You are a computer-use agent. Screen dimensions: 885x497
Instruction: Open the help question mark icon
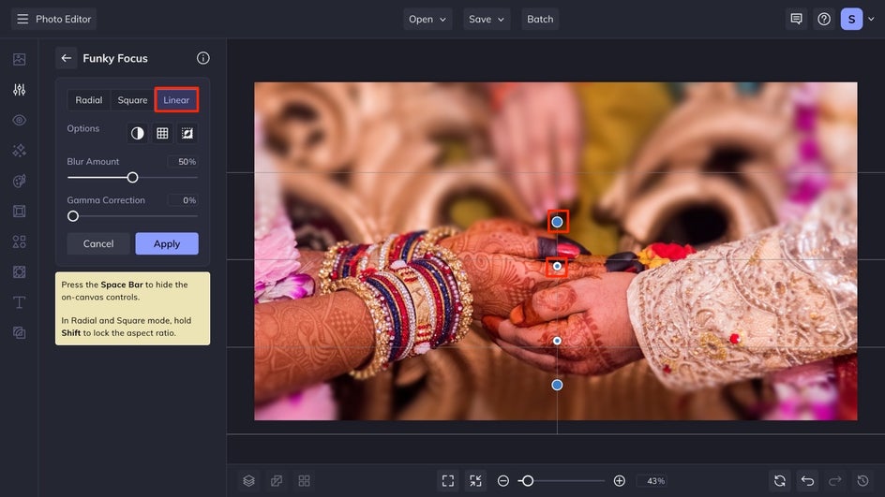click(824, 19)
